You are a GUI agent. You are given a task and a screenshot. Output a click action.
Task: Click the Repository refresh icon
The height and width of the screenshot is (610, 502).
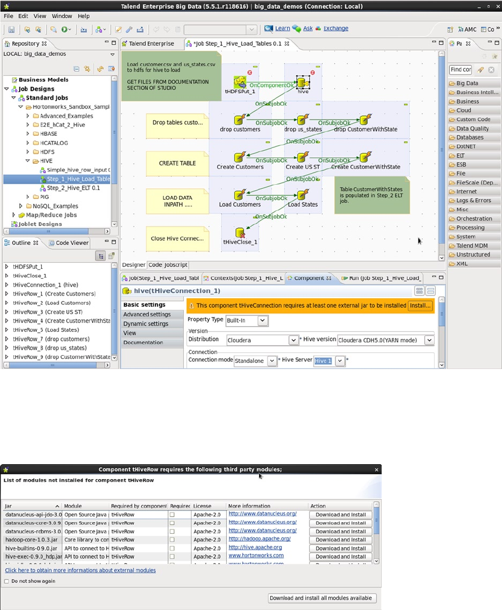100,69
